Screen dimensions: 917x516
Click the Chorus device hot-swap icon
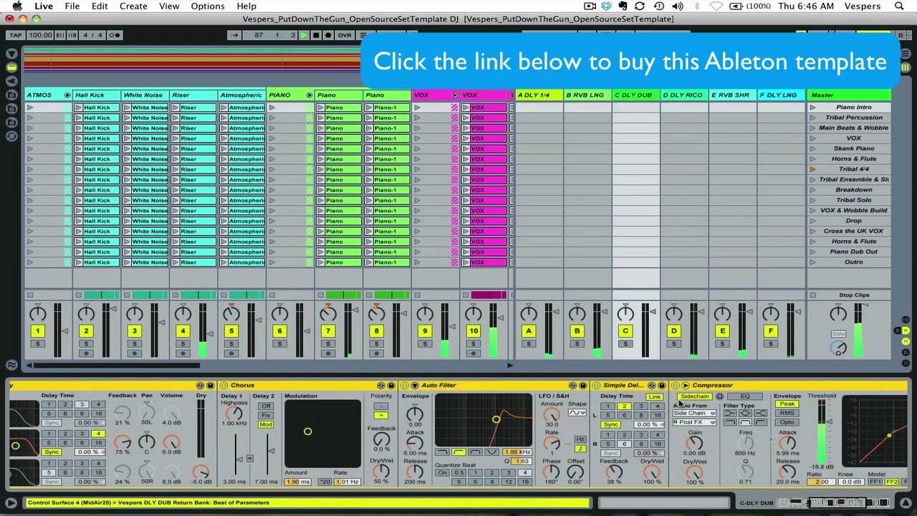pos(380,386)
